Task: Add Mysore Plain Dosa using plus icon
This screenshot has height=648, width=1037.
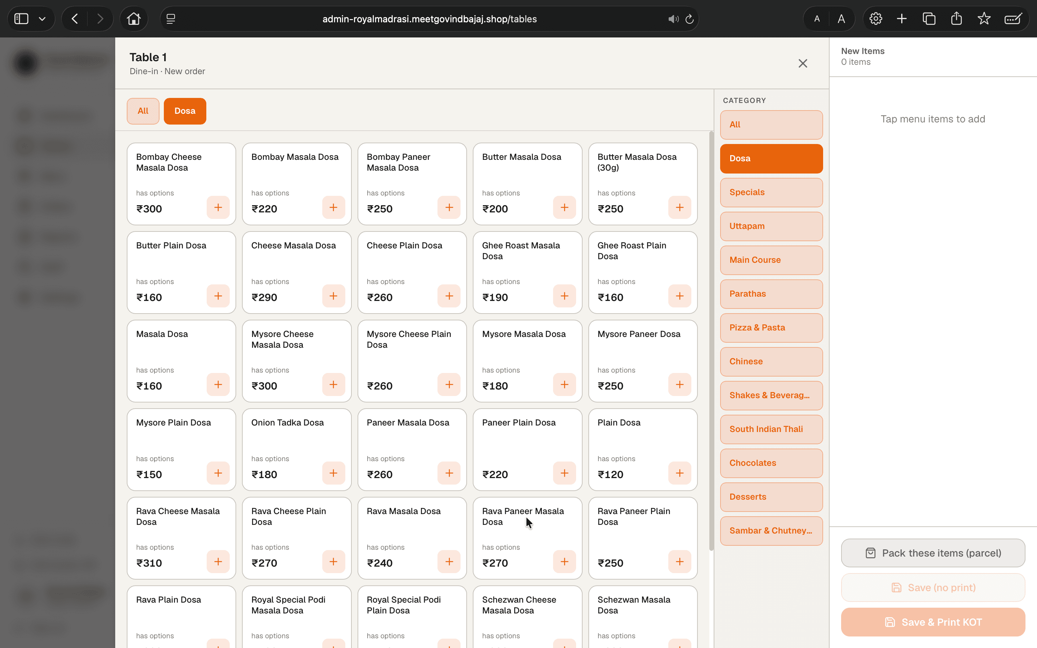Action: pyautogui.click(x=218, y=473)
